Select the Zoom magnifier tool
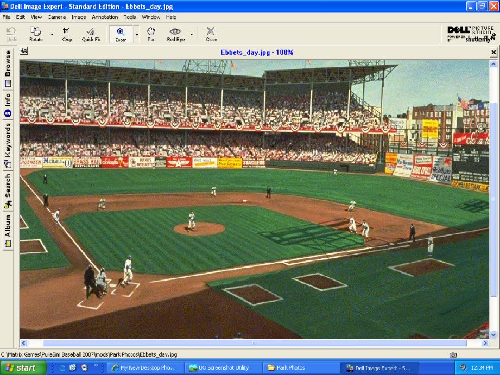Screen dimensions: 500x375 point(121,34)
